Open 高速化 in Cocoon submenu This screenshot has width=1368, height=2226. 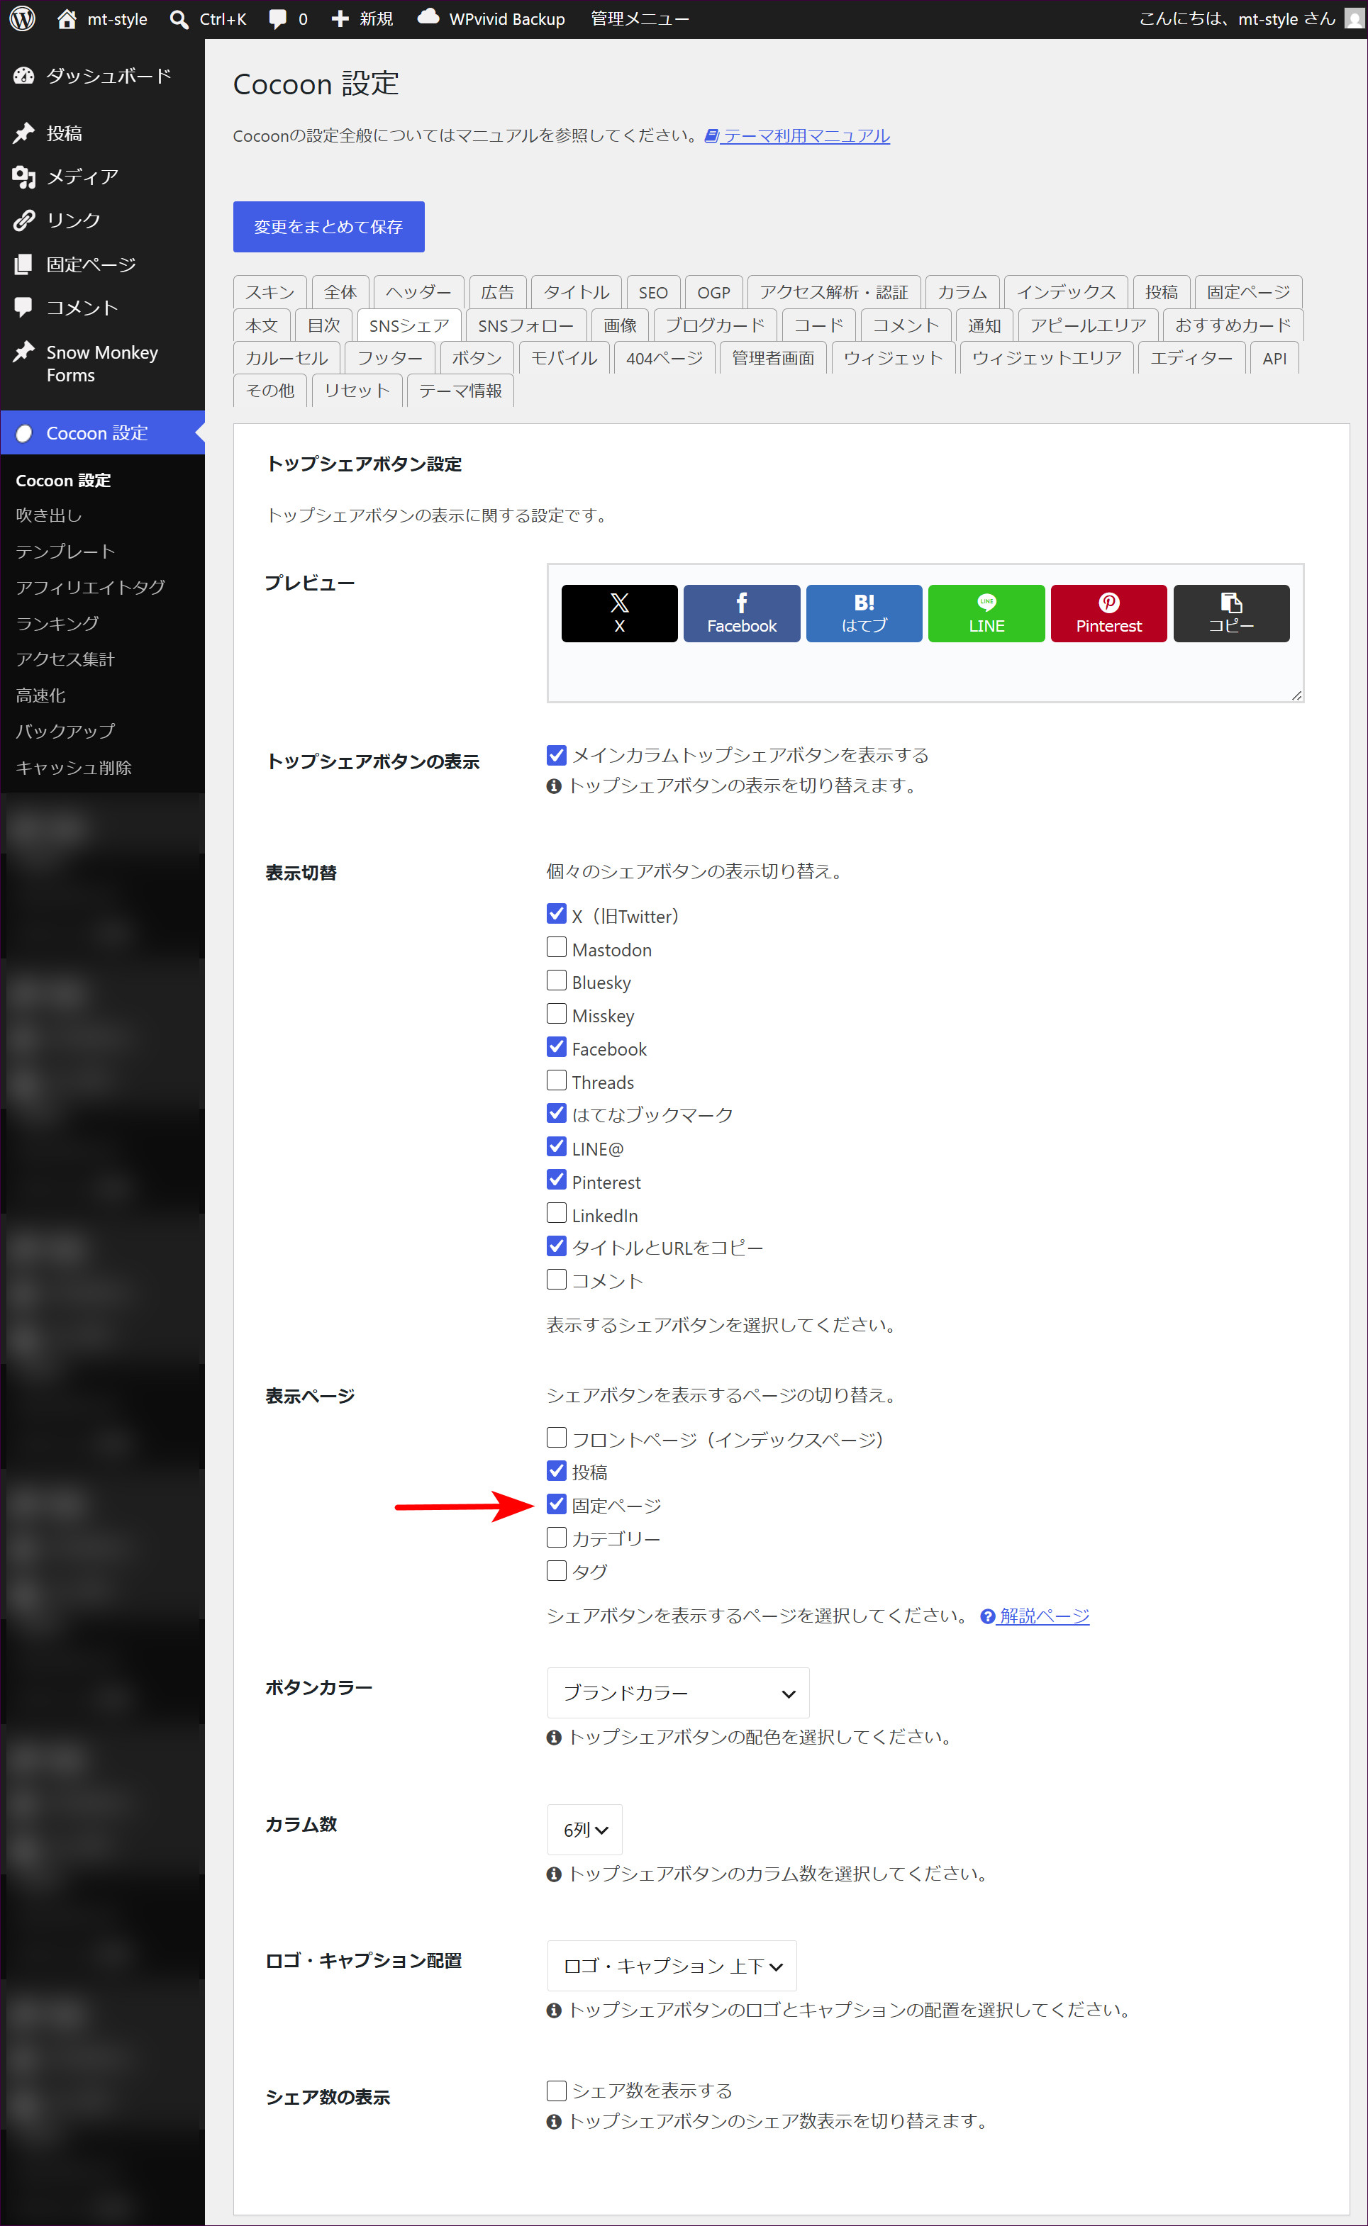tap(40, 695)
